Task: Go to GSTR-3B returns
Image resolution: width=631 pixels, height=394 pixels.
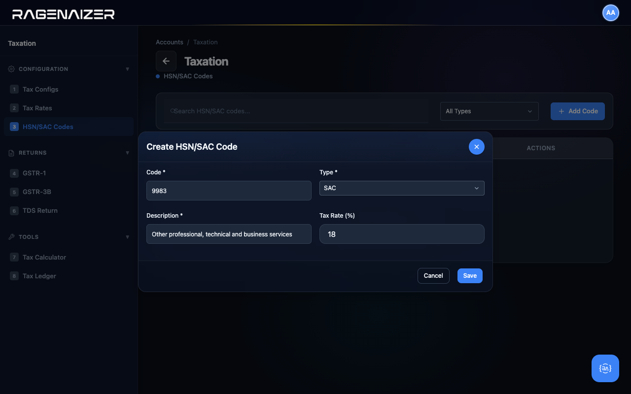Action: [69, 192]
